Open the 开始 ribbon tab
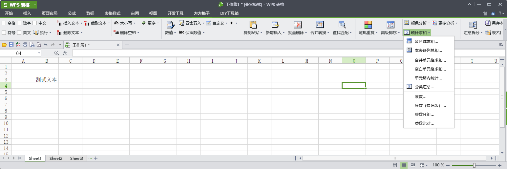Image resolution: width=507 pixels, height=169 pixels. (9, 13)
